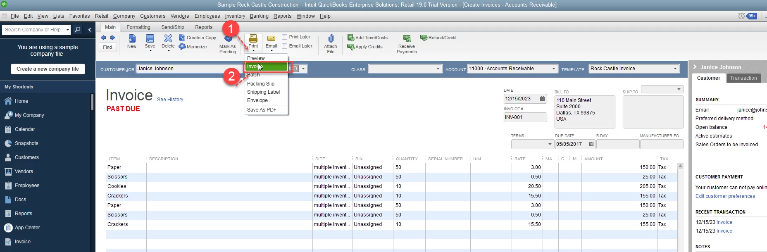This screenshot has width=767, height=252.
Task: Go to next invoice arrow
Action: 112,38
